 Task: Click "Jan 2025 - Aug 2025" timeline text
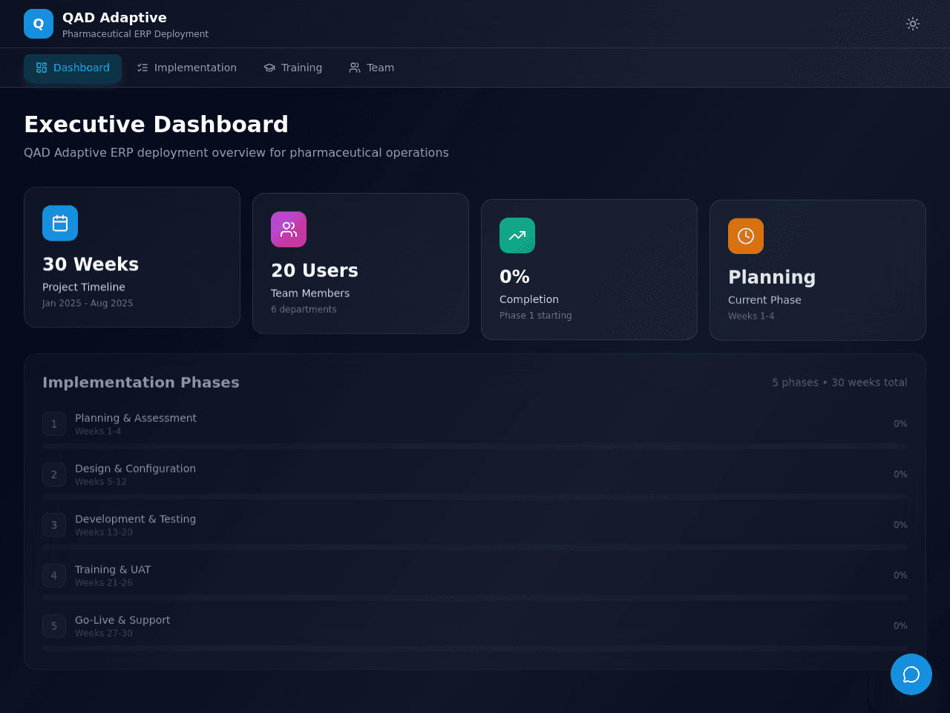[88, 303]
